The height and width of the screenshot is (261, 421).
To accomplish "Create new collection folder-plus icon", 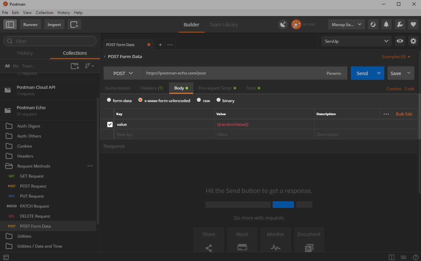I will (75, 66).
